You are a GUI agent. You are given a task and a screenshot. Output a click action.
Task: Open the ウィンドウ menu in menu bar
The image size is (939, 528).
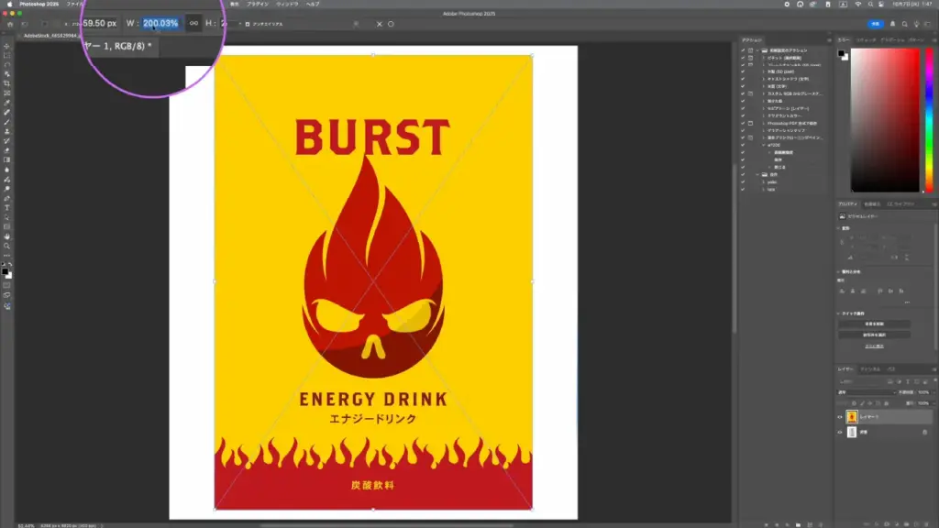tap(287, 5)
